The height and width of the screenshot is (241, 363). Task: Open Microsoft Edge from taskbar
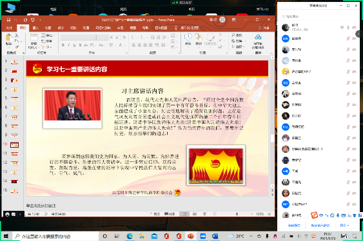(130, 236)
